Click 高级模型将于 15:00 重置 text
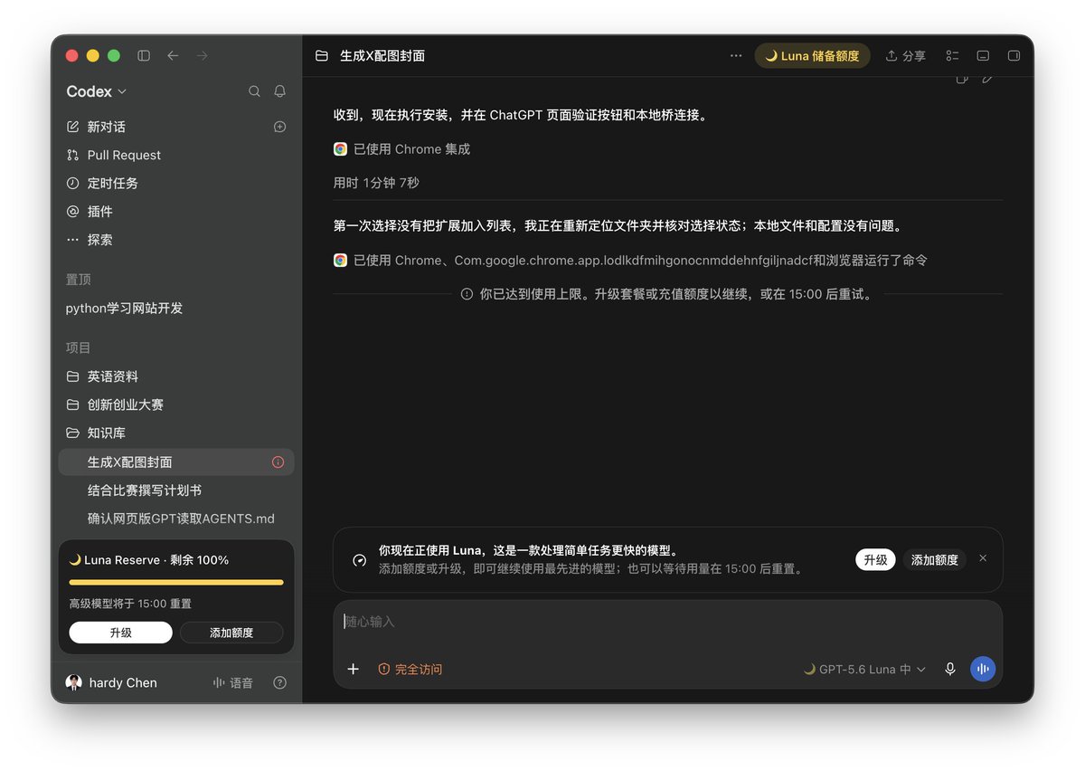1085x771 pixels. (130, 604)
